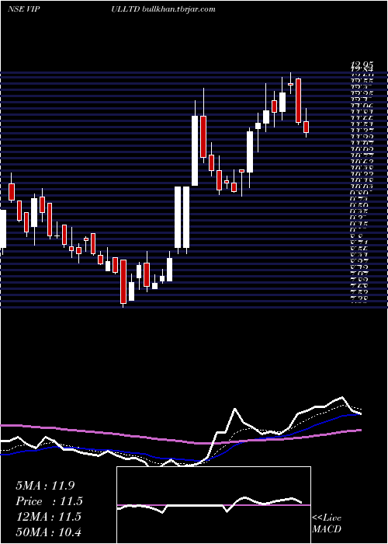The image size is (388, 544).
Task: Click the "5MA : 11.9" value
Action: click(45, 486)
